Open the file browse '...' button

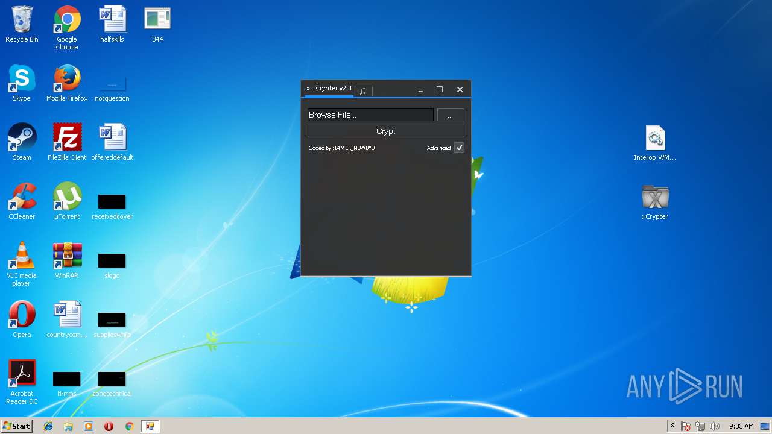[451, 115]
